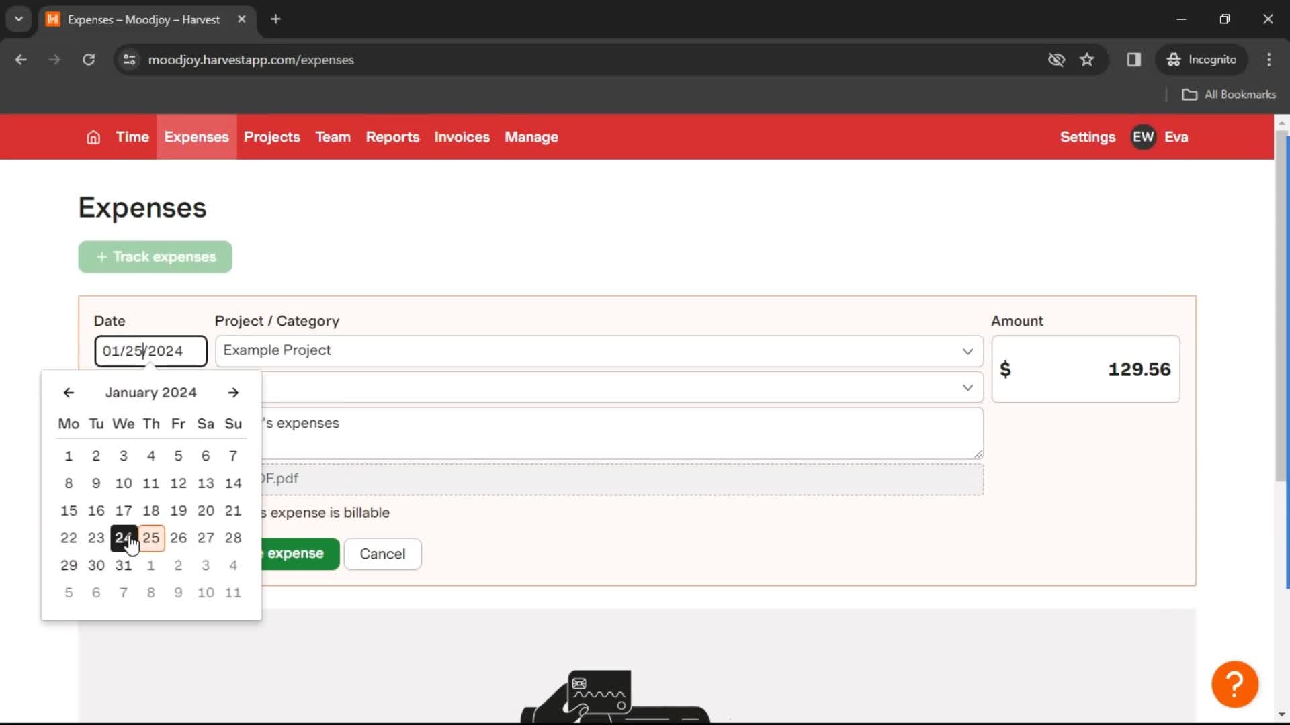
Task: Click the date input field
Action: click(x=150, y=350)
